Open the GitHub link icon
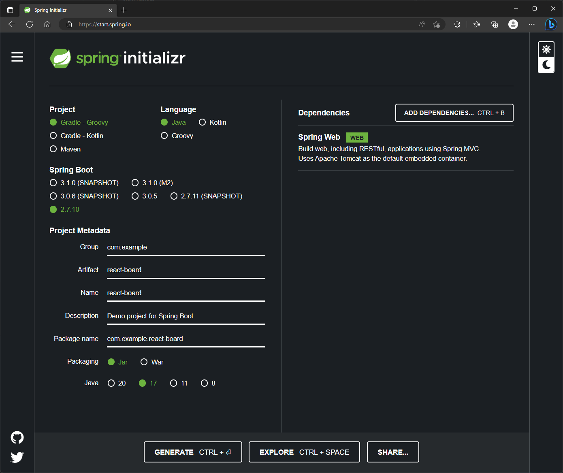This screenshot has width=563, height=473. tap(17, 437)
